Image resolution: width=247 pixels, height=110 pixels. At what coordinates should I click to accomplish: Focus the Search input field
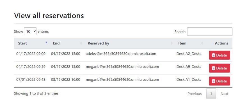coord(210,32)
